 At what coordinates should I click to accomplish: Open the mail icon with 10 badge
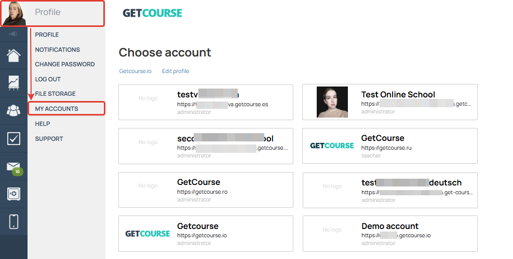click(x=15, y=168)
